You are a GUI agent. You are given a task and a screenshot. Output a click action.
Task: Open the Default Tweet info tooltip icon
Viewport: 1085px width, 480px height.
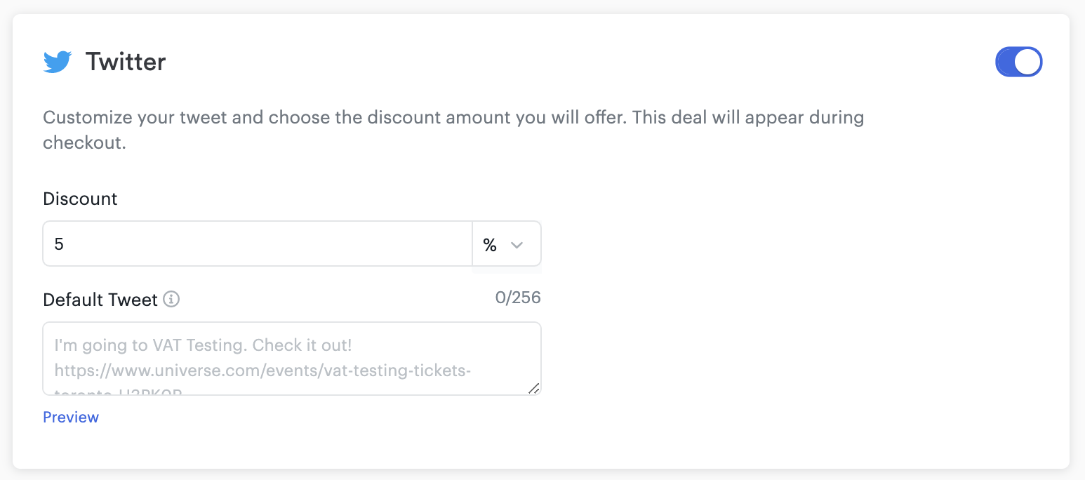pos(171,300)
